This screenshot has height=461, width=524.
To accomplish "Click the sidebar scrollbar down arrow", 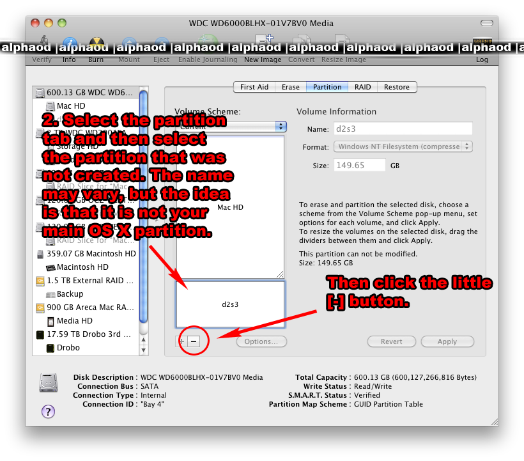I will coord(143,350).
